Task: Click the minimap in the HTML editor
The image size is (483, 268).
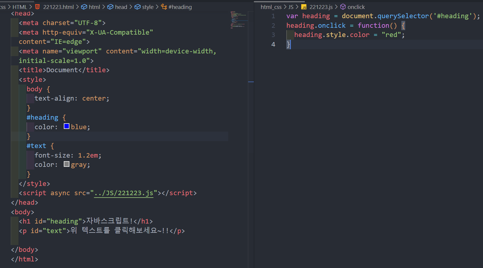Action: [x=238, y=20]
